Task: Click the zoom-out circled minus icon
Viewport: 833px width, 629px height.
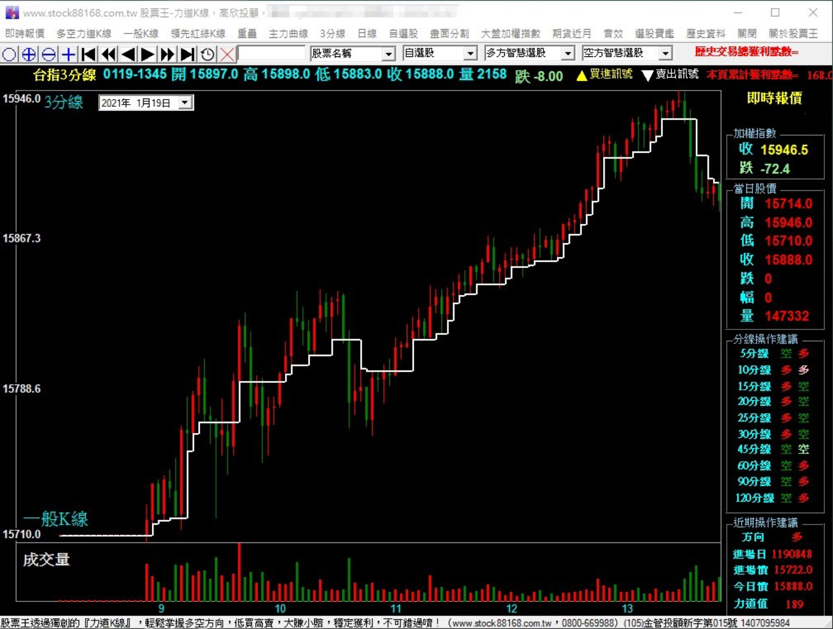Action: tap(49, 54)
